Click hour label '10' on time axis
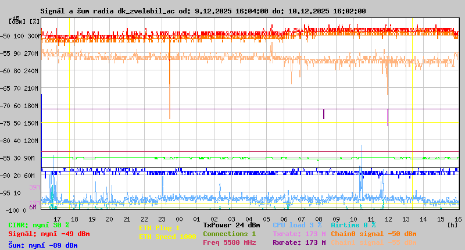Screen dimensions: 465x250 click(x=354, y=219)
